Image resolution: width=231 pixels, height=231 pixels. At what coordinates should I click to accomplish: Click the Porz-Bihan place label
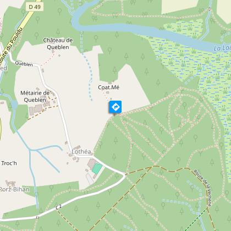click(x=15, y=189)
